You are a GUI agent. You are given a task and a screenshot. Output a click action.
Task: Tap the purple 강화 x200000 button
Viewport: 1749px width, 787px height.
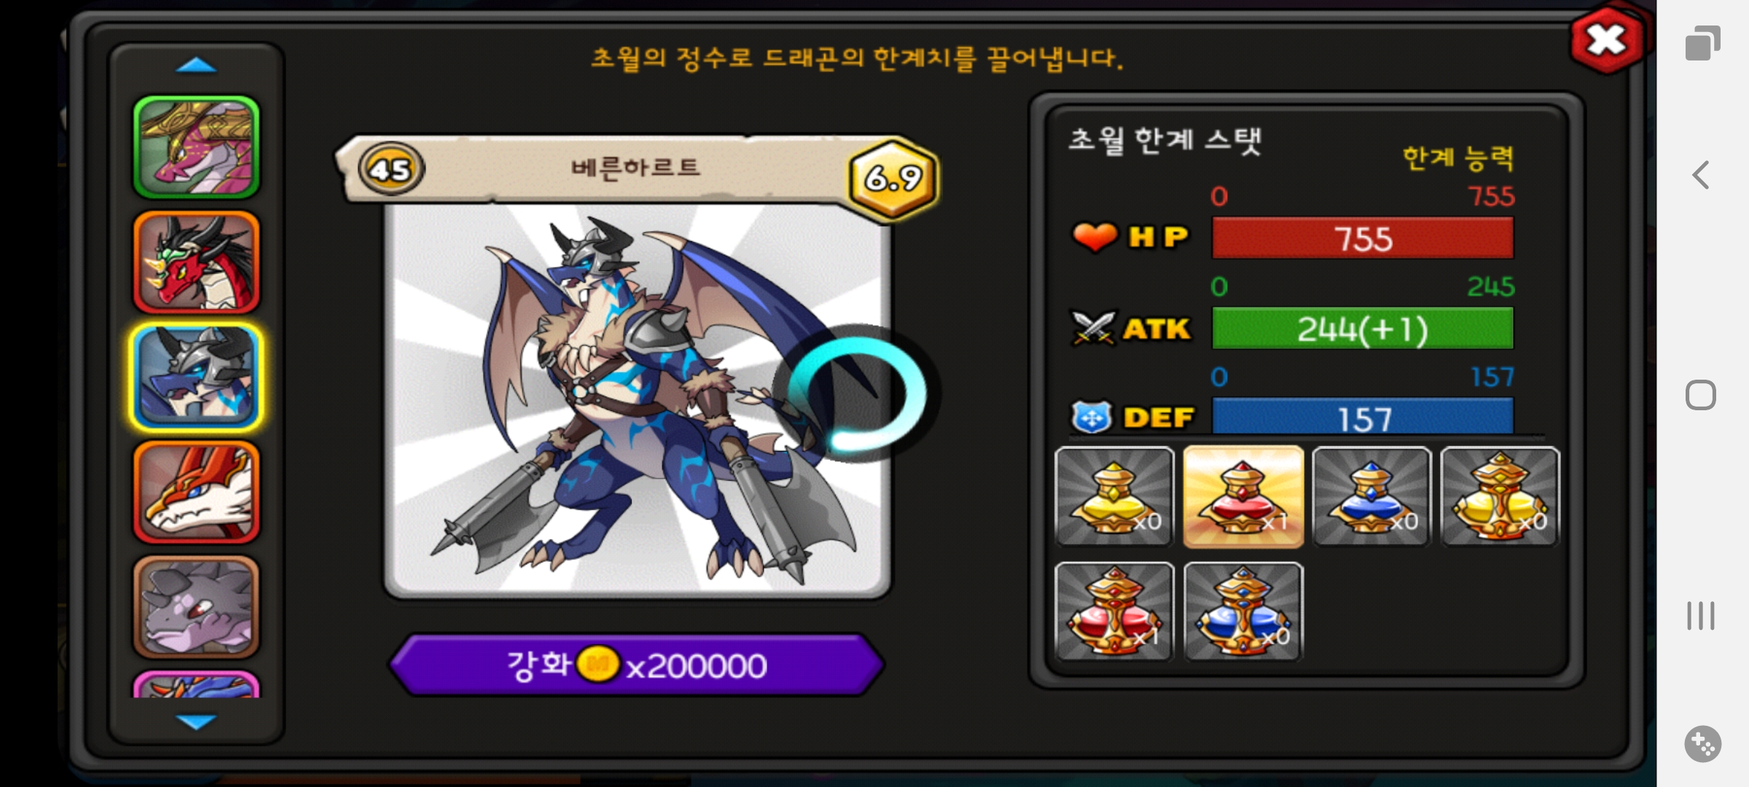637,665
